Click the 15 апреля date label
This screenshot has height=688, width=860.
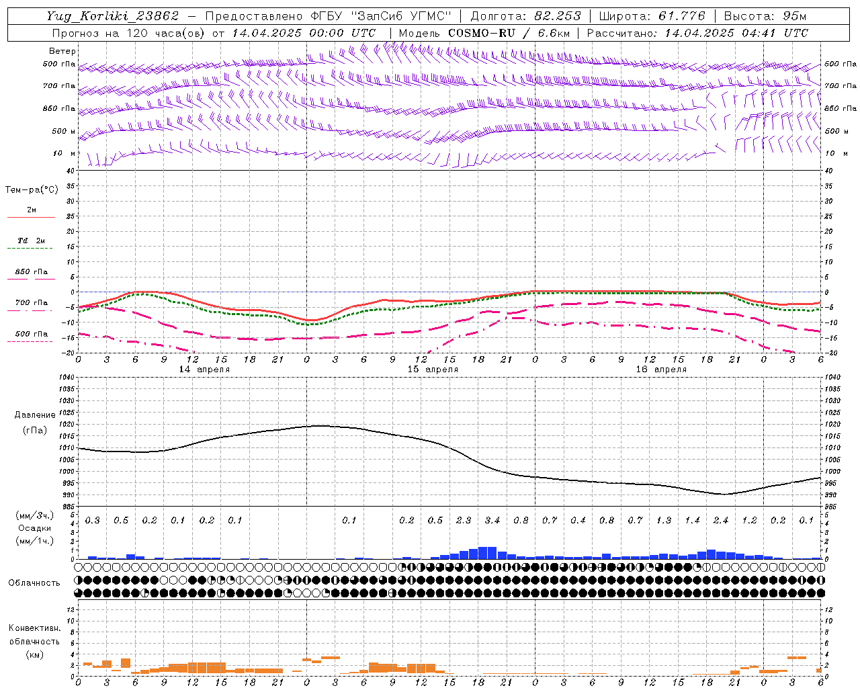coord(433,370)
